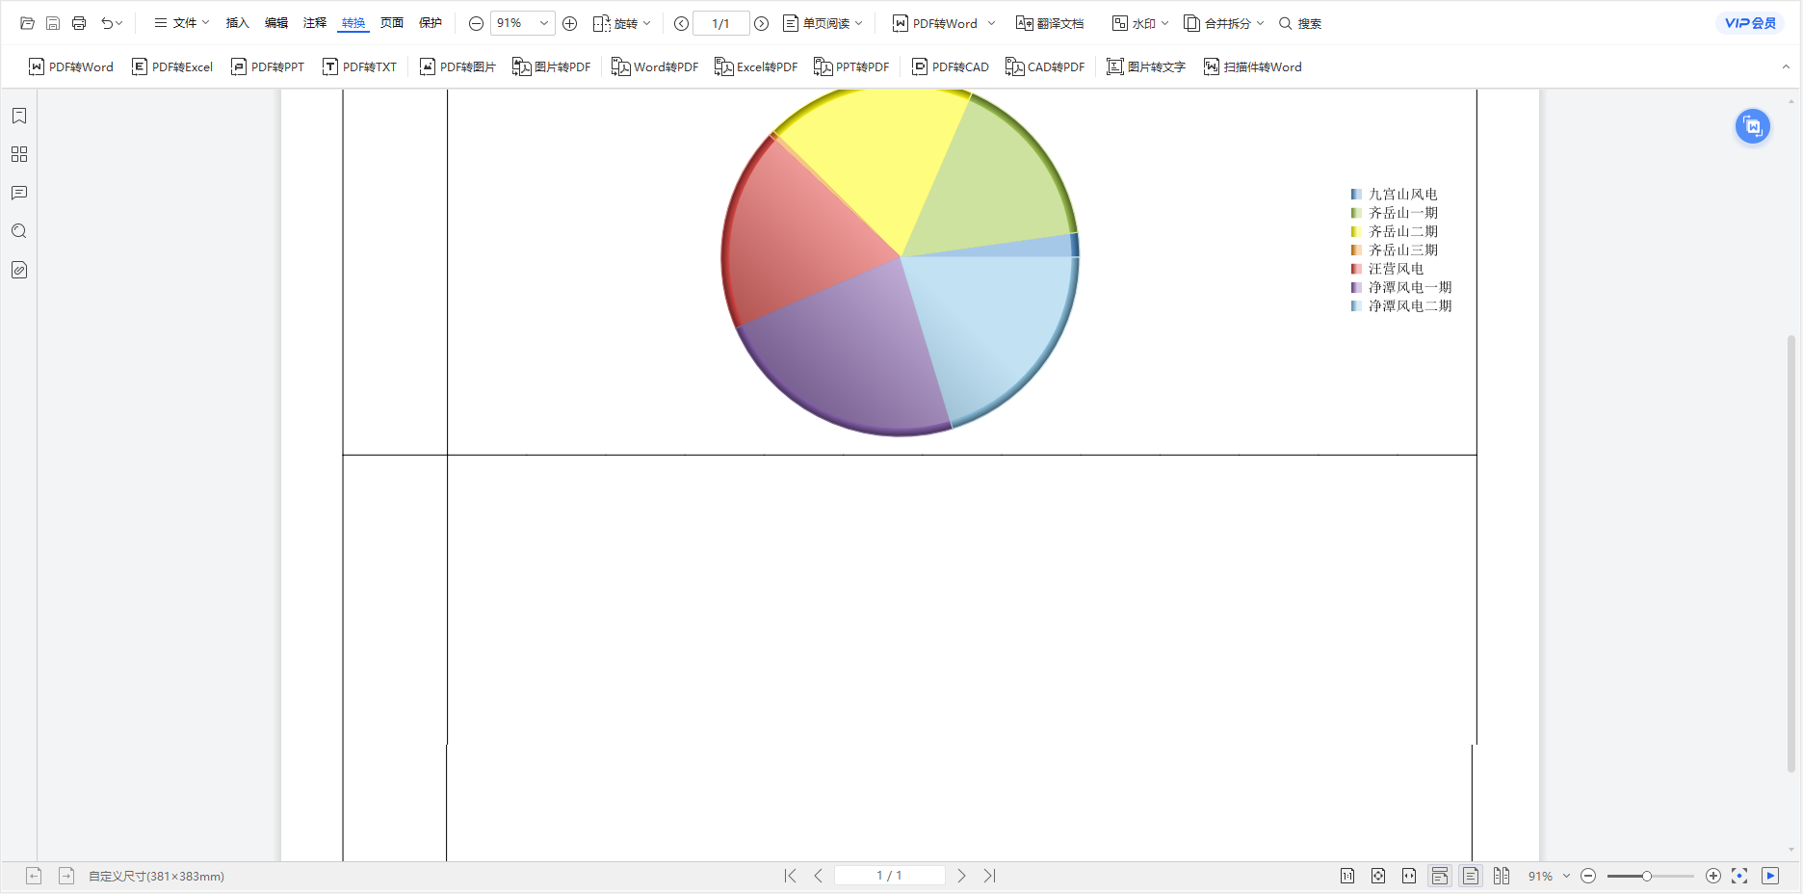Image resolution: width=1803 pixels, height=894 pixels.
Task: Open the 编辑 tab
Action: click(276, 23)
